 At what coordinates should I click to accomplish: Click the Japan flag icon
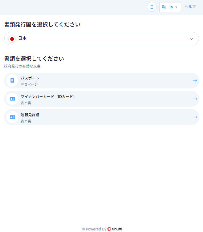tap(12, 39)
